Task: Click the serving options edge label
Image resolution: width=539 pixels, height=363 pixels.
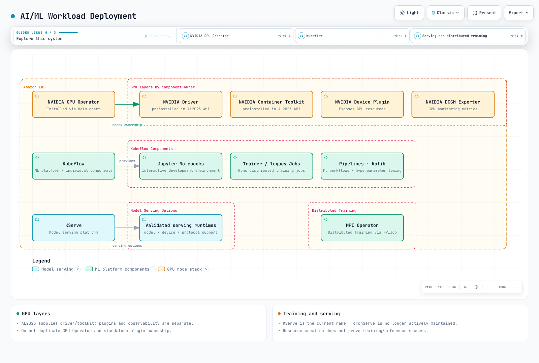Action: (x=127, y=246)
